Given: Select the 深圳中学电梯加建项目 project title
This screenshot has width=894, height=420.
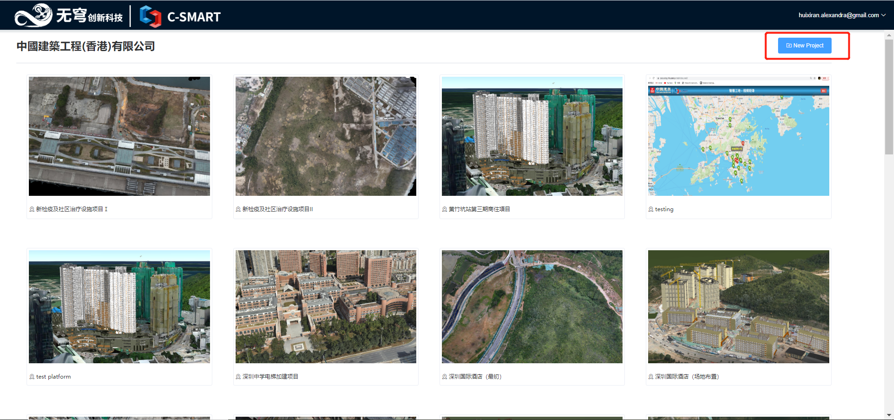Looking at the screenshot, I should [x=271, y=377].
